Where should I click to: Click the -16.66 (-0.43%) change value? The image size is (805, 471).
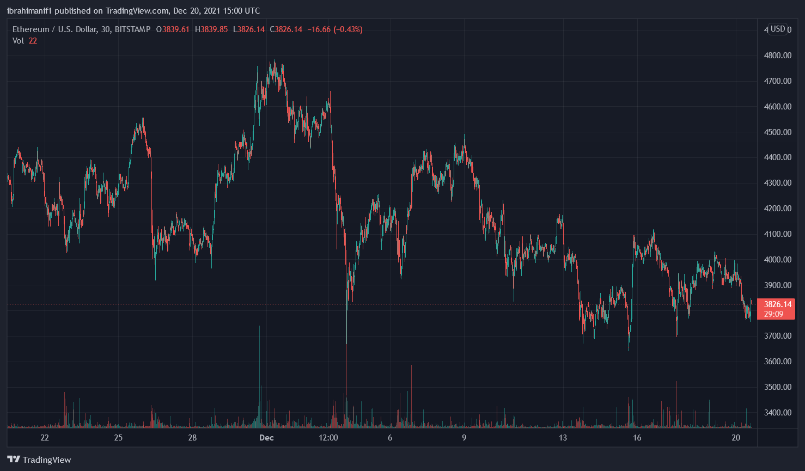tap(334, 29)
